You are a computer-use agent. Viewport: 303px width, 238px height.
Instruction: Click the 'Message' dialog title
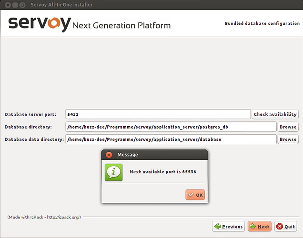coord(128,155)
